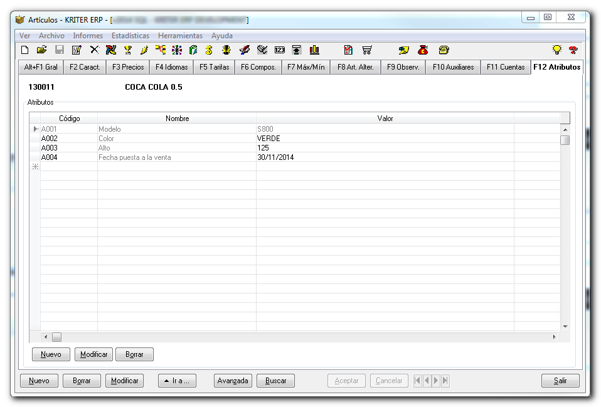This screenshot has height=407, width=601.
Task: Click the 123 numbering toolbar icon
Action: [280, 50]
